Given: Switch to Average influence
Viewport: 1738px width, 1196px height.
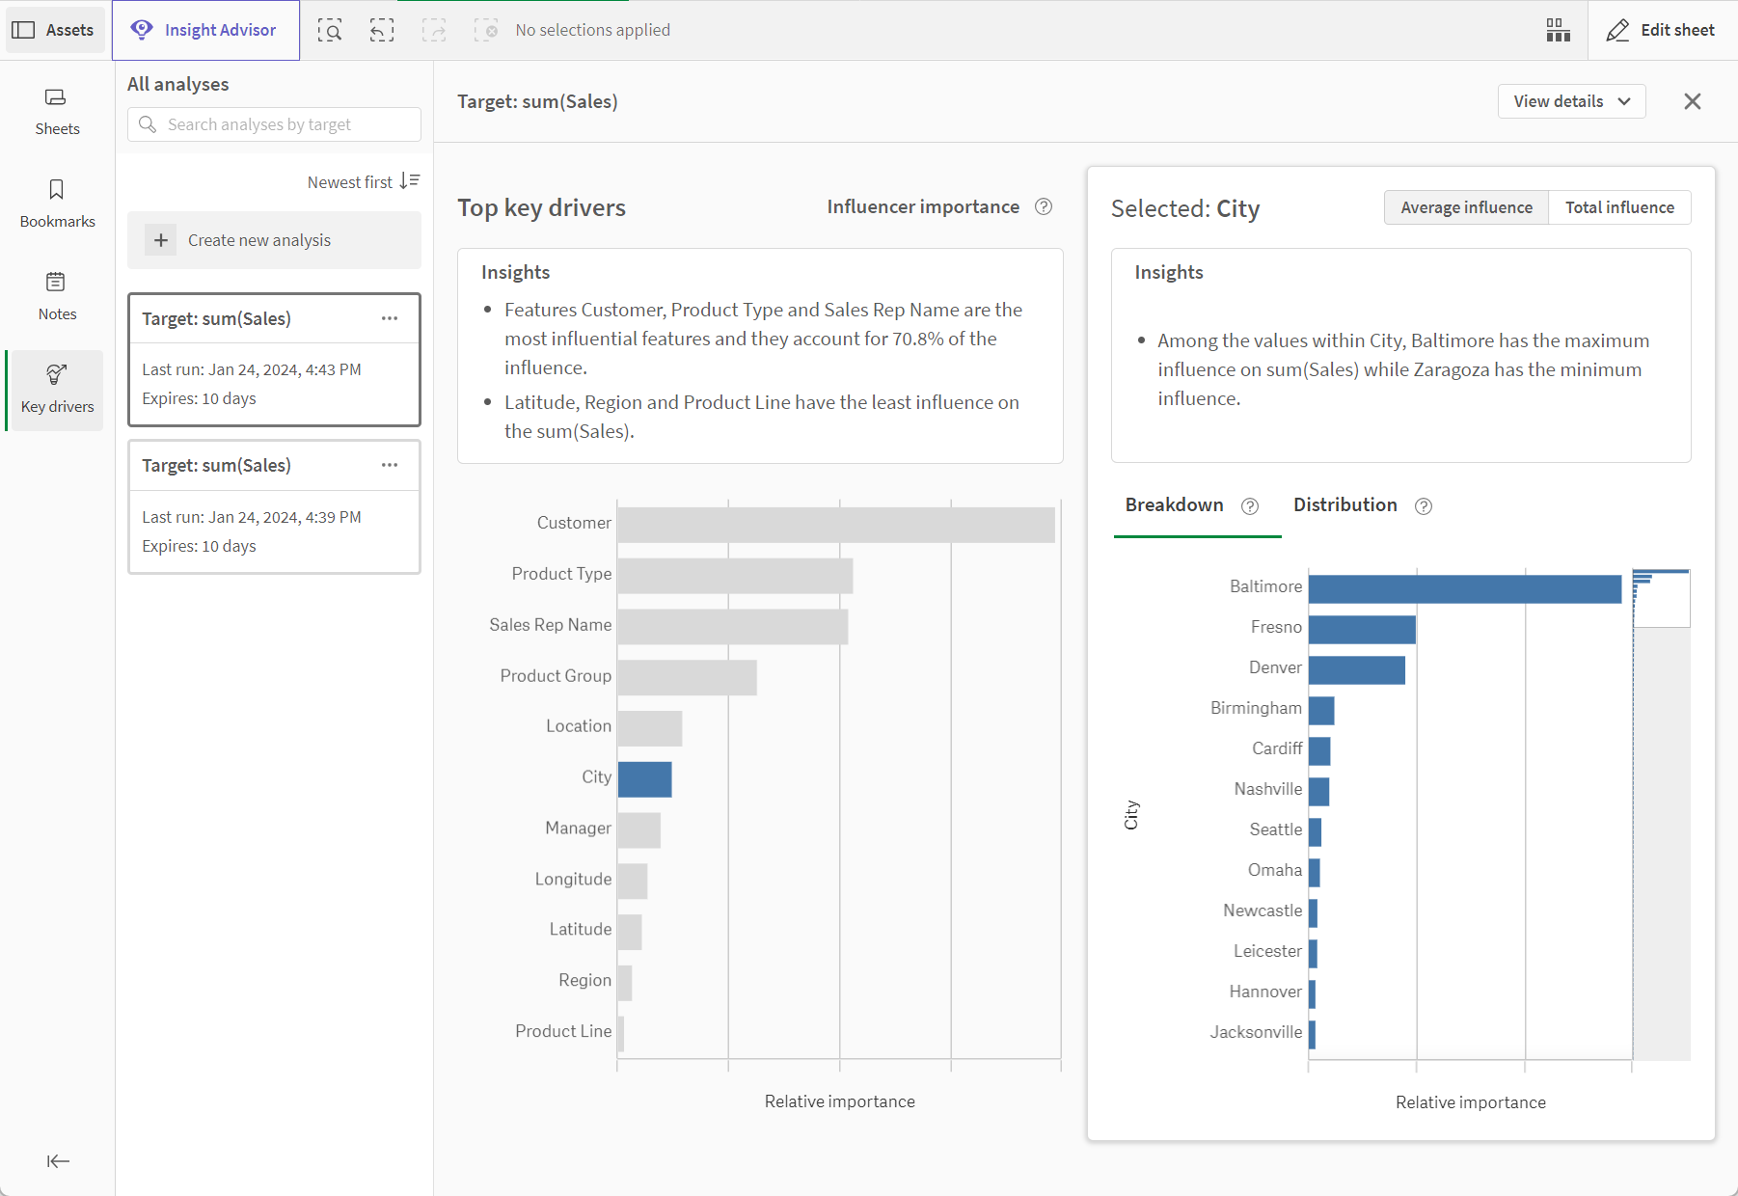Looking at the screenshot, I should (1466, 207).
